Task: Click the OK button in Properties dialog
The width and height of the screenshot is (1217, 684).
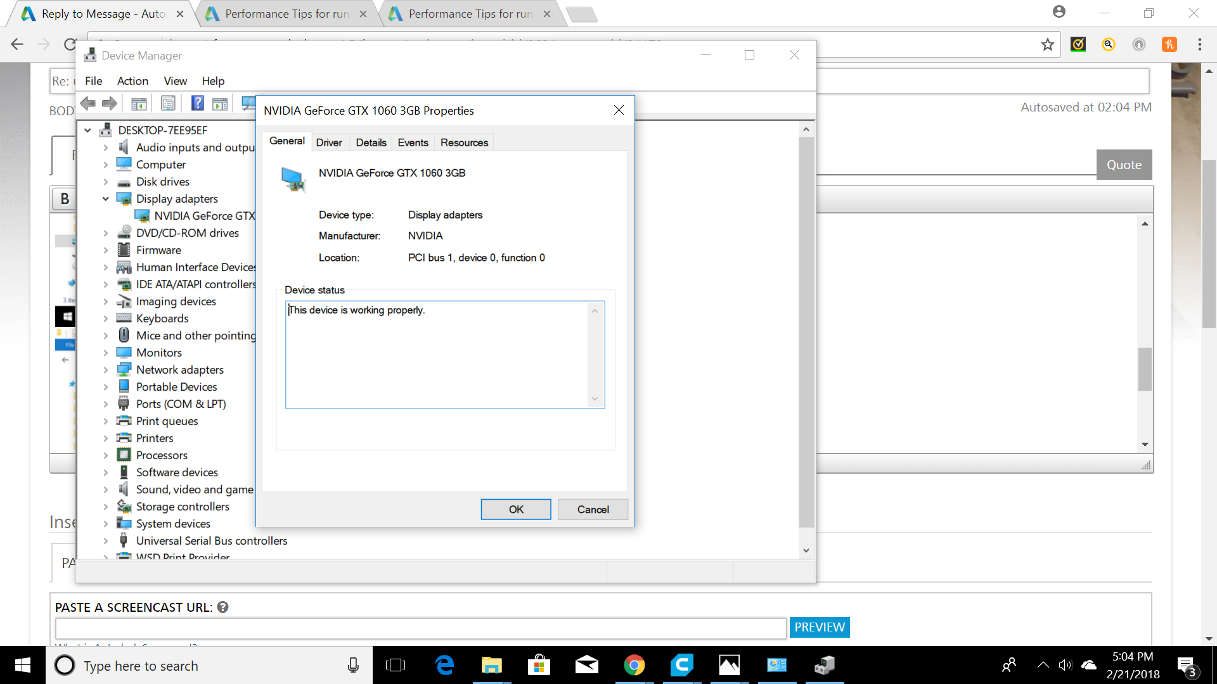Action: (x=515, y=509)
